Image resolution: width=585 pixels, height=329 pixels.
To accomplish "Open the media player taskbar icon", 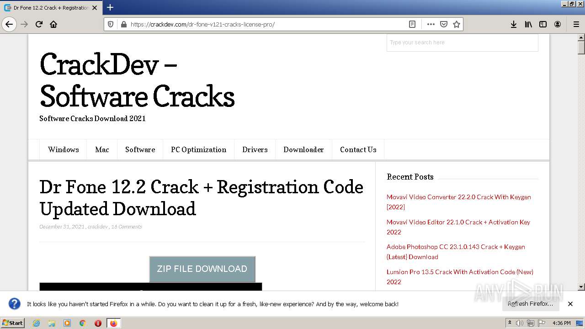I will tap(67, 323).
